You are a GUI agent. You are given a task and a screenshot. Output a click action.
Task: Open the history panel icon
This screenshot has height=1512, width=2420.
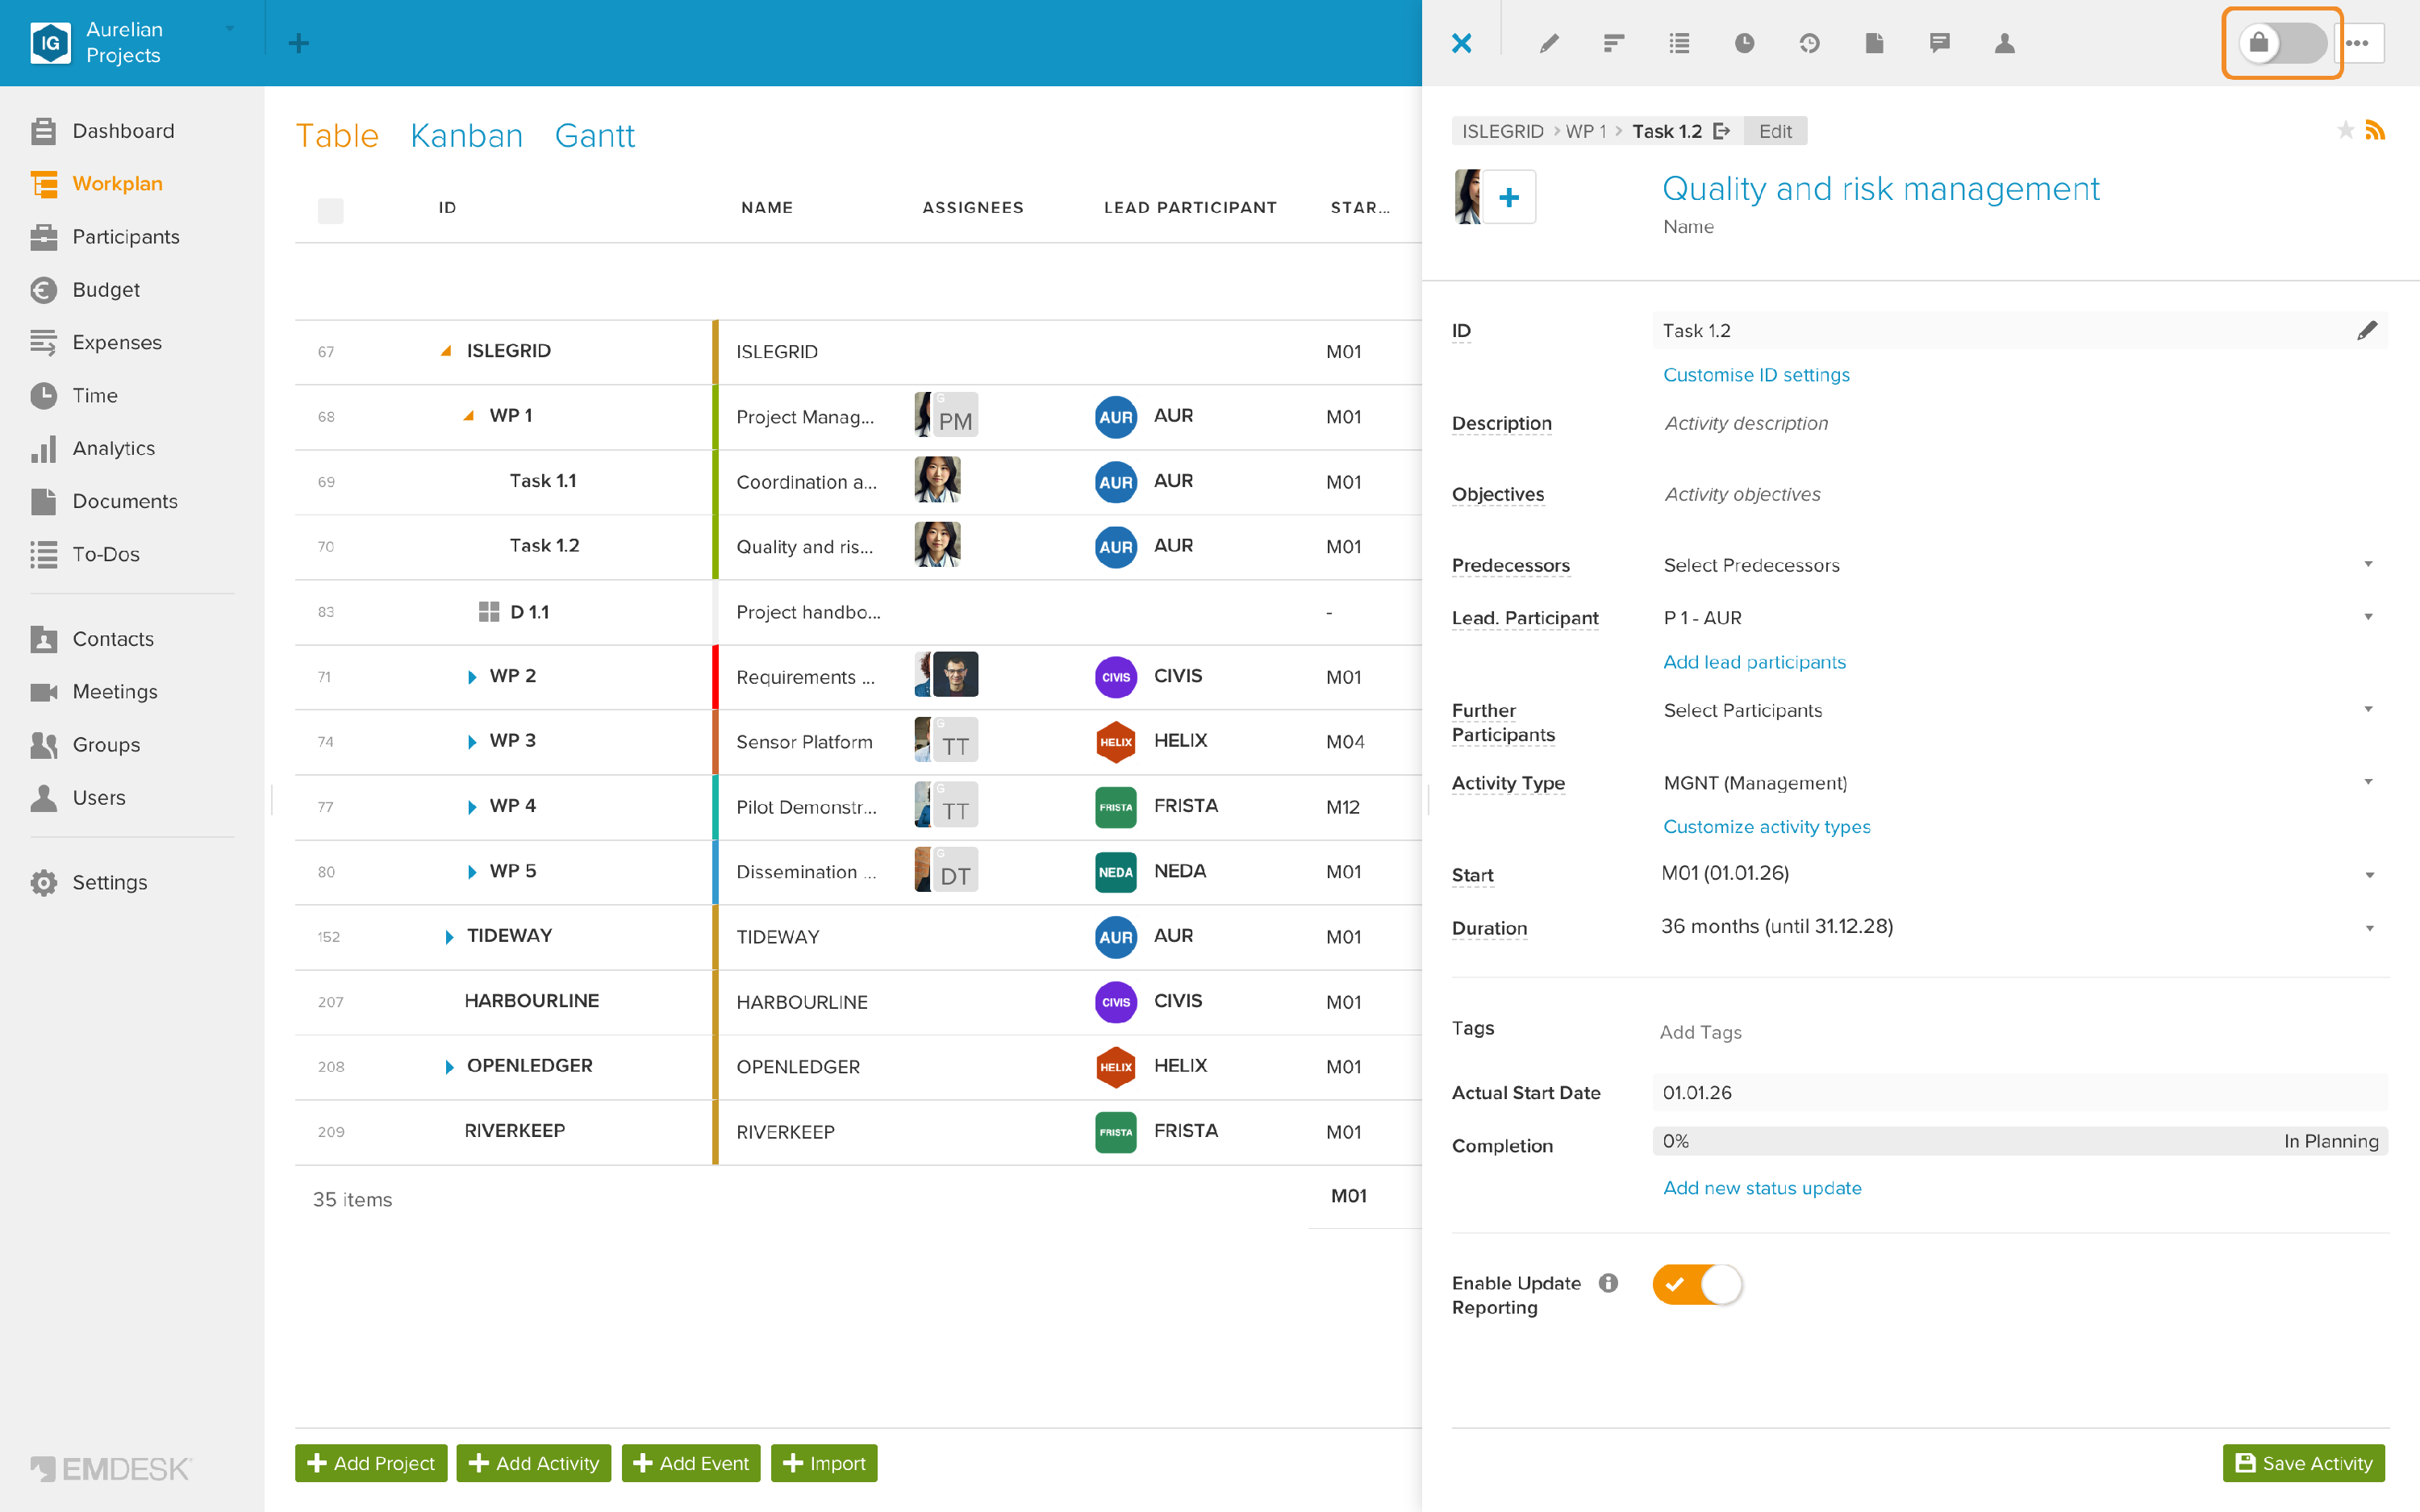coord(1809,43)
